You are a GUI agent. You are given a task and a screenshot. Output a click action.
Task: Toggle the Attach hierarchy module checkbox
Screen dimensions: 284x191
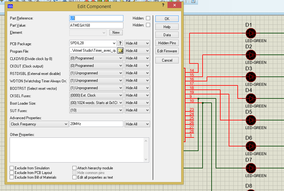coord(75,168)
